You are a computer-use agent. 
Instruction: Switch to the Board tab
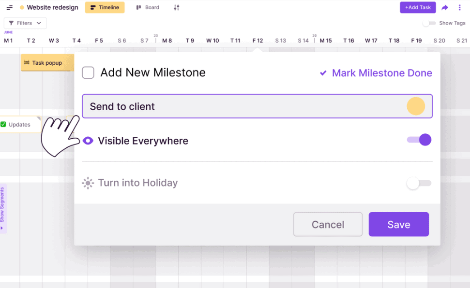tap(148, 8)
